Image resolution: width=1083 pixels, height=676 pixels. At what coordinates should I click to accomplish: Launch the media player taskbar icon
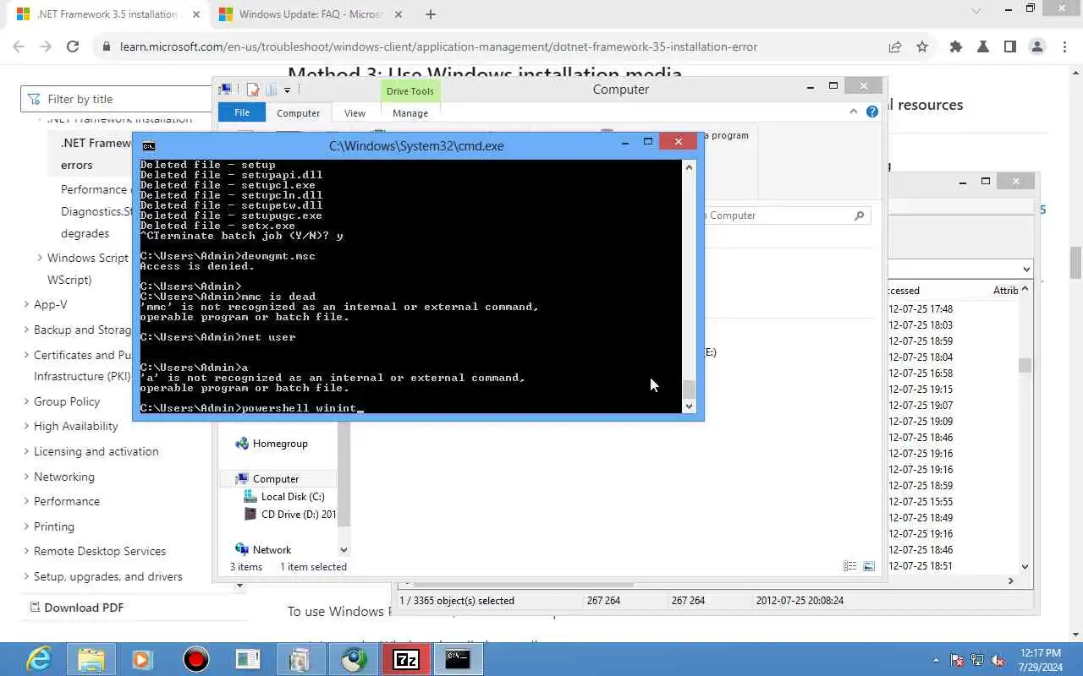pos(141,659)
